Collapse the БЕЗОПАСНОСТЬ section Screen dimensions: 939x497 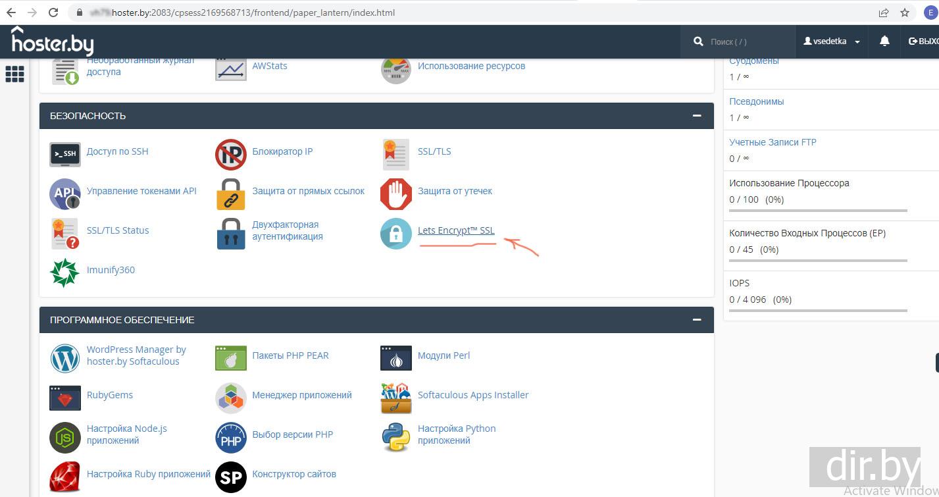pyautogui.click(x=696, y=116)
